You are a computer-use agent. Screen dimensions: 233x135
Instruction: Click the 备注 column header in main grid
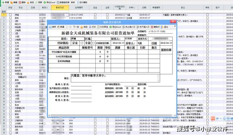point(183,8)
